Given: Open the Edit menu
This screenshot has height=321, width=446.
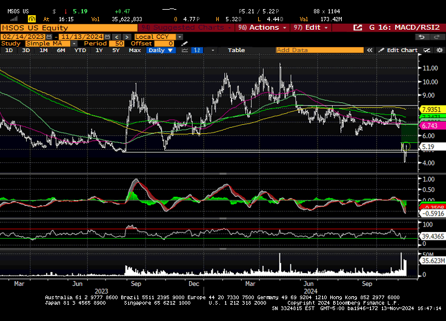Looking at the screenshot, I should (311, 28).
